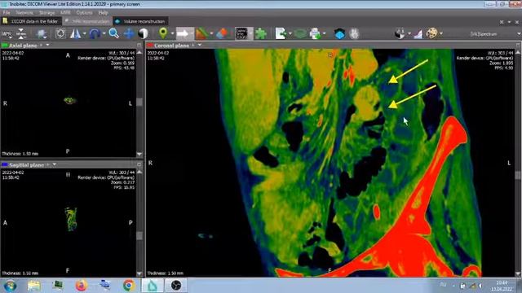
Task: Maximize the Coronal plane pane
Action: (x=519, y=45)
